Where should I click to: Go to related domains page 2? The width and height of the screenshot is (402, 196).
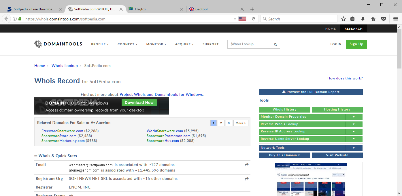pos(221,123)
